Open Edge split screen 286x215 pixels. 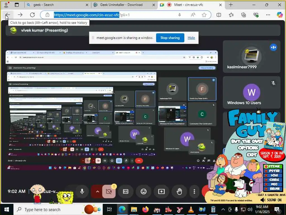click(x=219, y=15)
